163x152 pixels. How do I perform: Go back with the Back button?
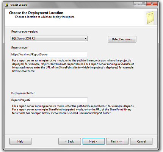(x=70, y=141)
